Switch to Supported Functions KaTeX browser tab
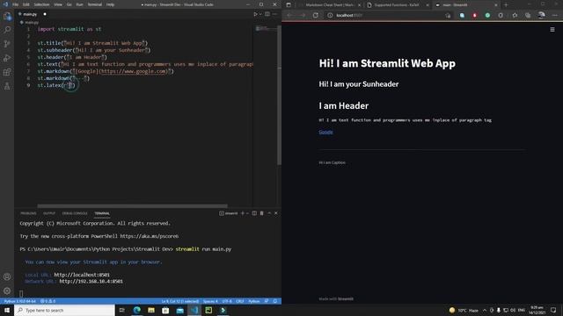The image size is (563, 316). [x=397, y=5]
